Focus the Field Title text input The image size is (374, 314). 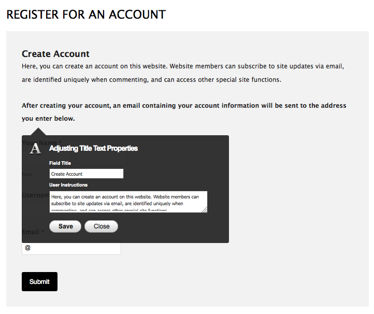point(86,174)
